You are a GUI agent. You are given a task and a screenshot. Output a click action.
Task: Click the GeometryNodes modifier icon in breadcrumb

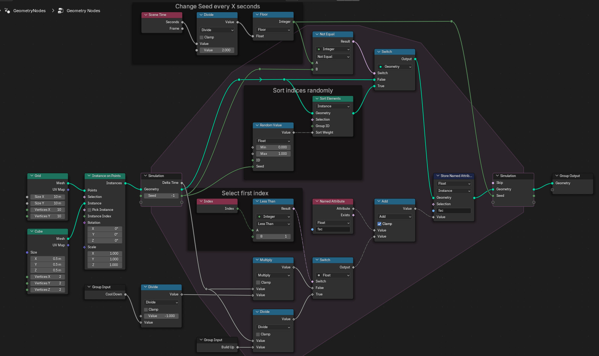point(7,11)
